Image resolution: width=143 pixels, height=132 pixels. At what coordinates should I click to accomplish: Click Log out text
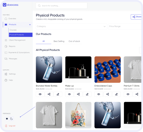[12, 126]
